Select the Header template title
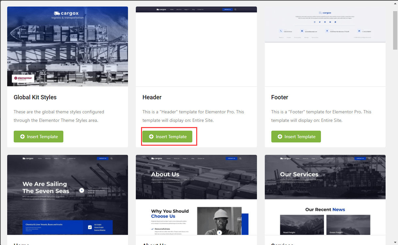This screenshot has height=245, width=398. (x=152, y=97)
